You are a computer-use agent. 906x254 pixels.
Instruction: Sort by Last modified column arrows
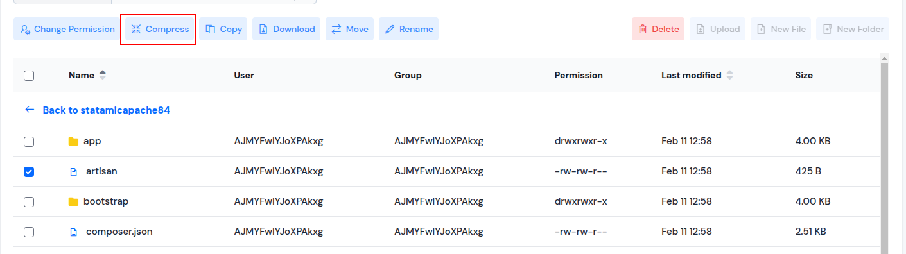point(729,75)
